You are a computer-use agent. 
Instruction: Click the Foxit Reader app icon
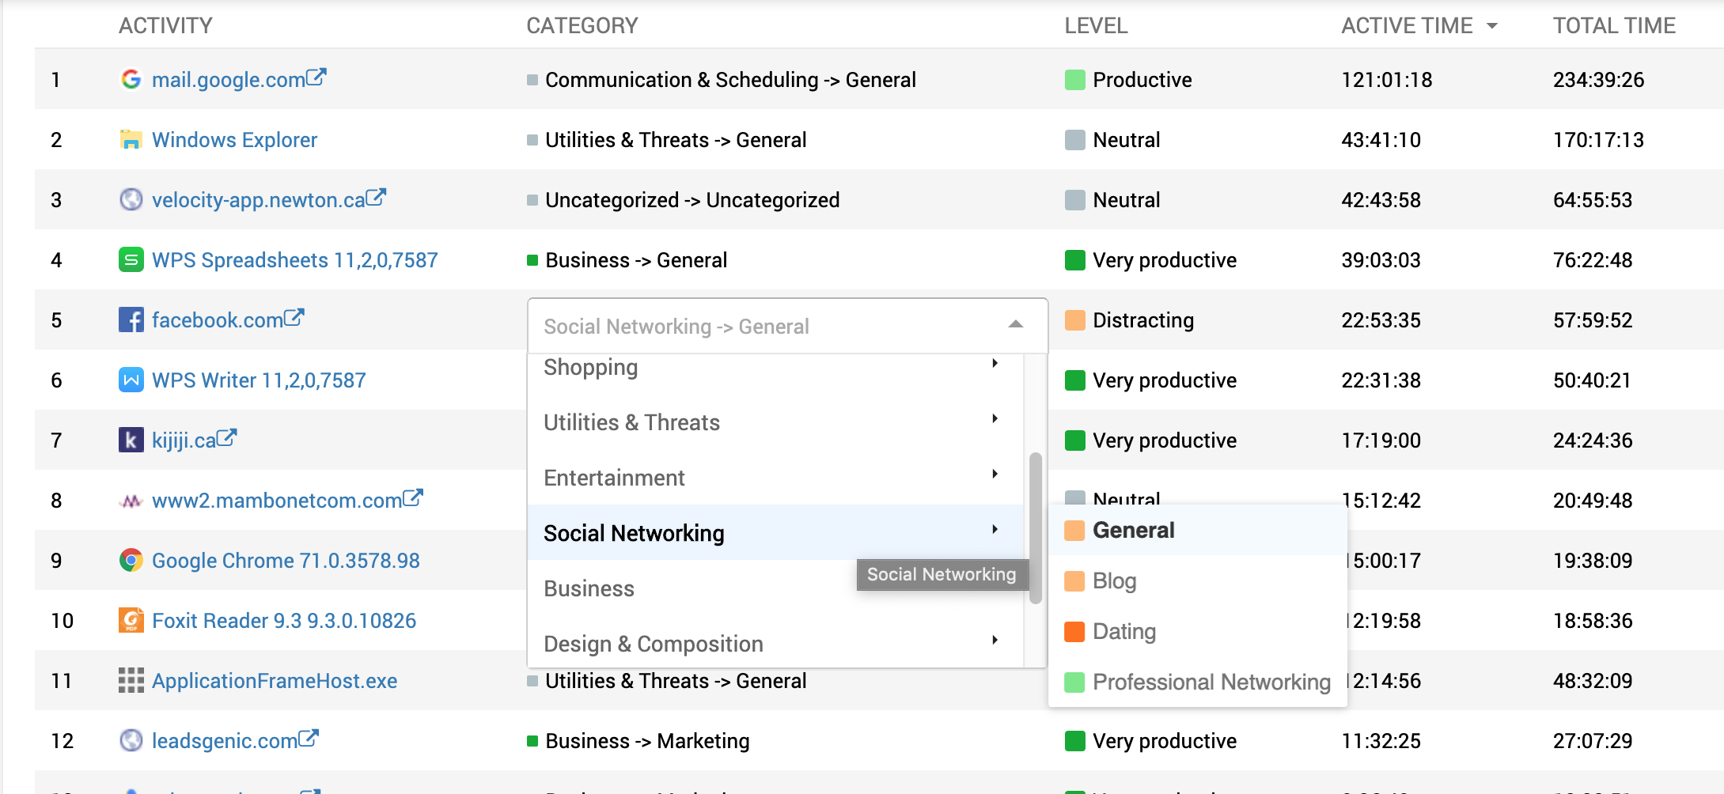pos(131,621)
